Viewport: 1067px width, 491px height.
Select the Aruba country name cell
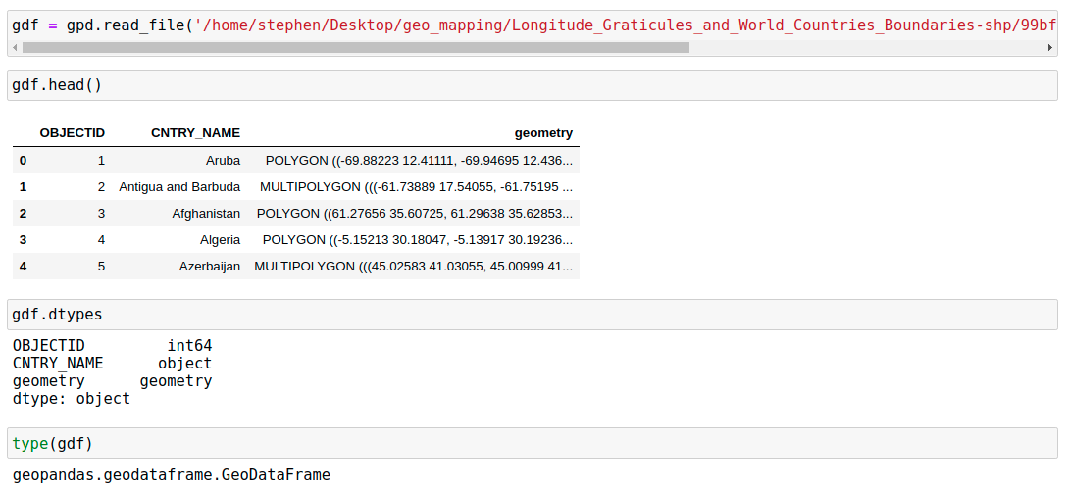point(223,160)
